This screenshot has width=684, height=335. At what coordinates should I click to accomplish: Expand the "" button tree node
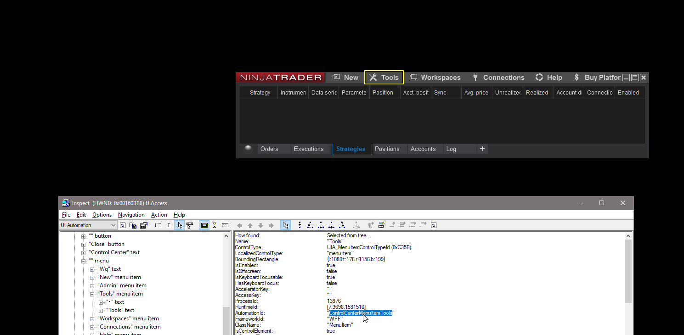click(x=84, y=236)
